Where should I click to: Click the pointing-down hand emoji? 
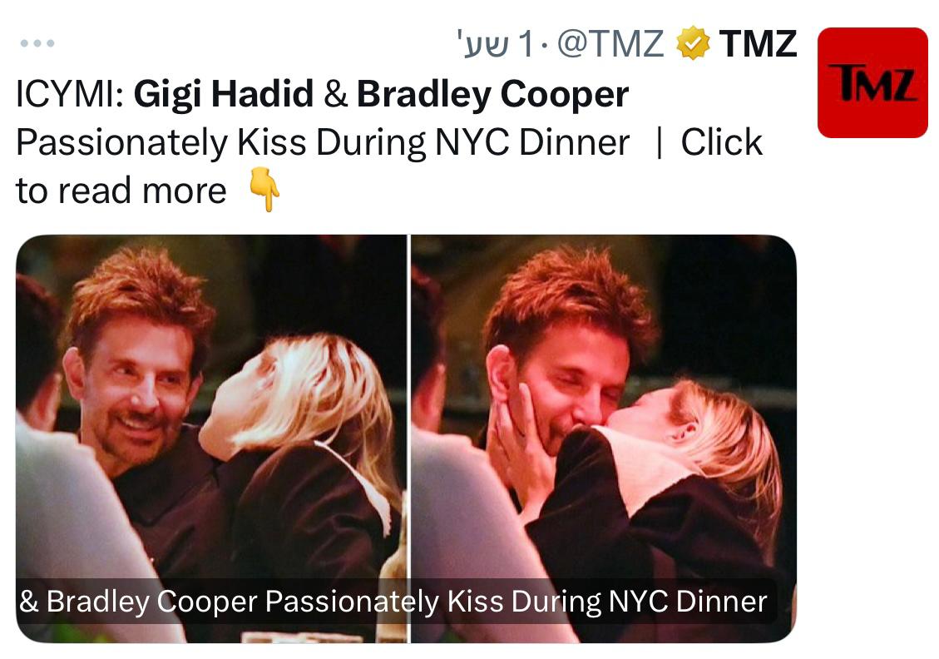[x=264, y=191]
